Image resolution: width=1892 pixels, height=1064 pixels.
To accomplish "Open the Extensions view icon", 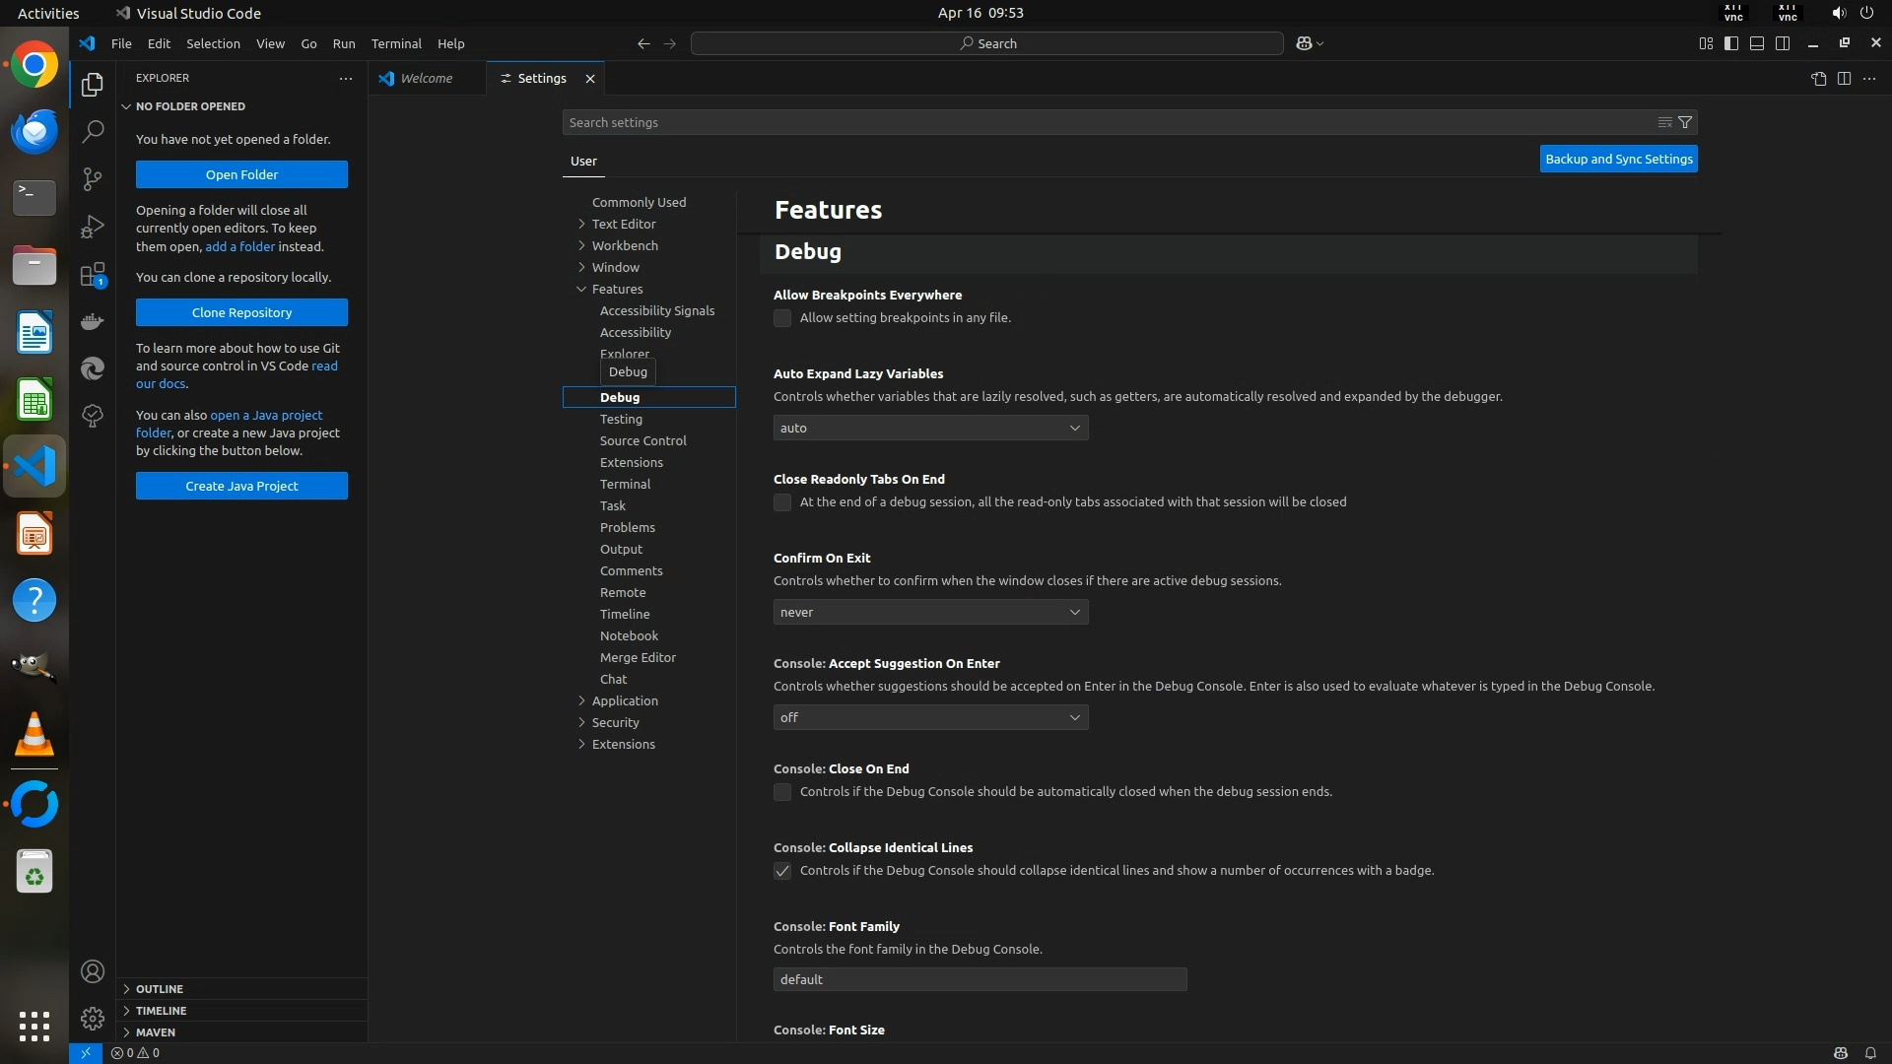I will tap(93, 275).
